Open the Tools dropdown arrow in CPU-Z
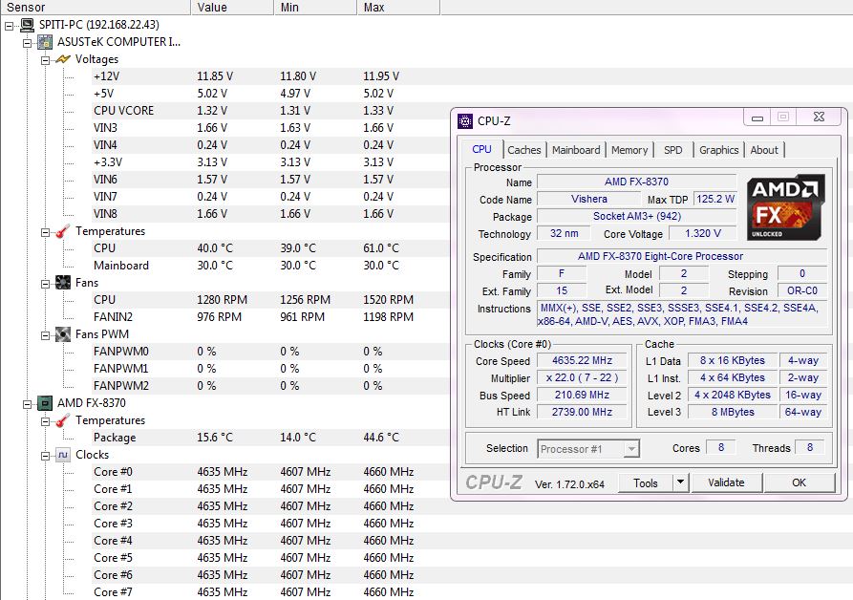Image resolution: width=853 pixels, height=600 pixels. tap(680, 482)
